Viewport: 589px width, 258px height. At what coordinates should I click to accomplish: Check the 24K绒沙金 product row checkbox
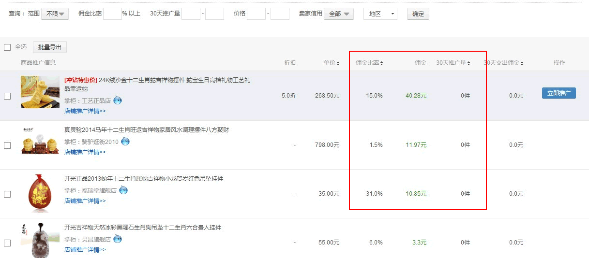tap(7, 96)
